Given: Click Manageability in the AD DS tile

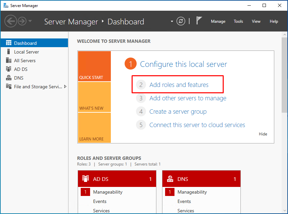Looking at the screenshot, I should 107,192.
